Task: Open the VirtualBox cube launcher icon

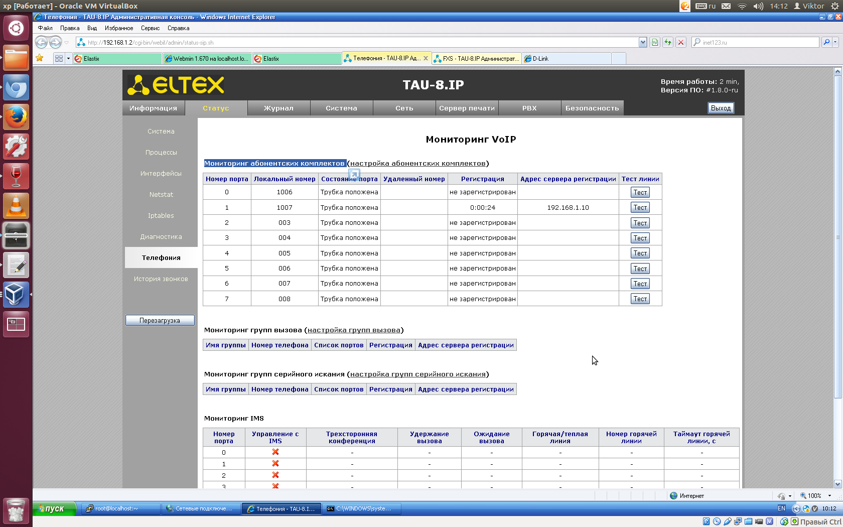Action: (x=16, y=295)
